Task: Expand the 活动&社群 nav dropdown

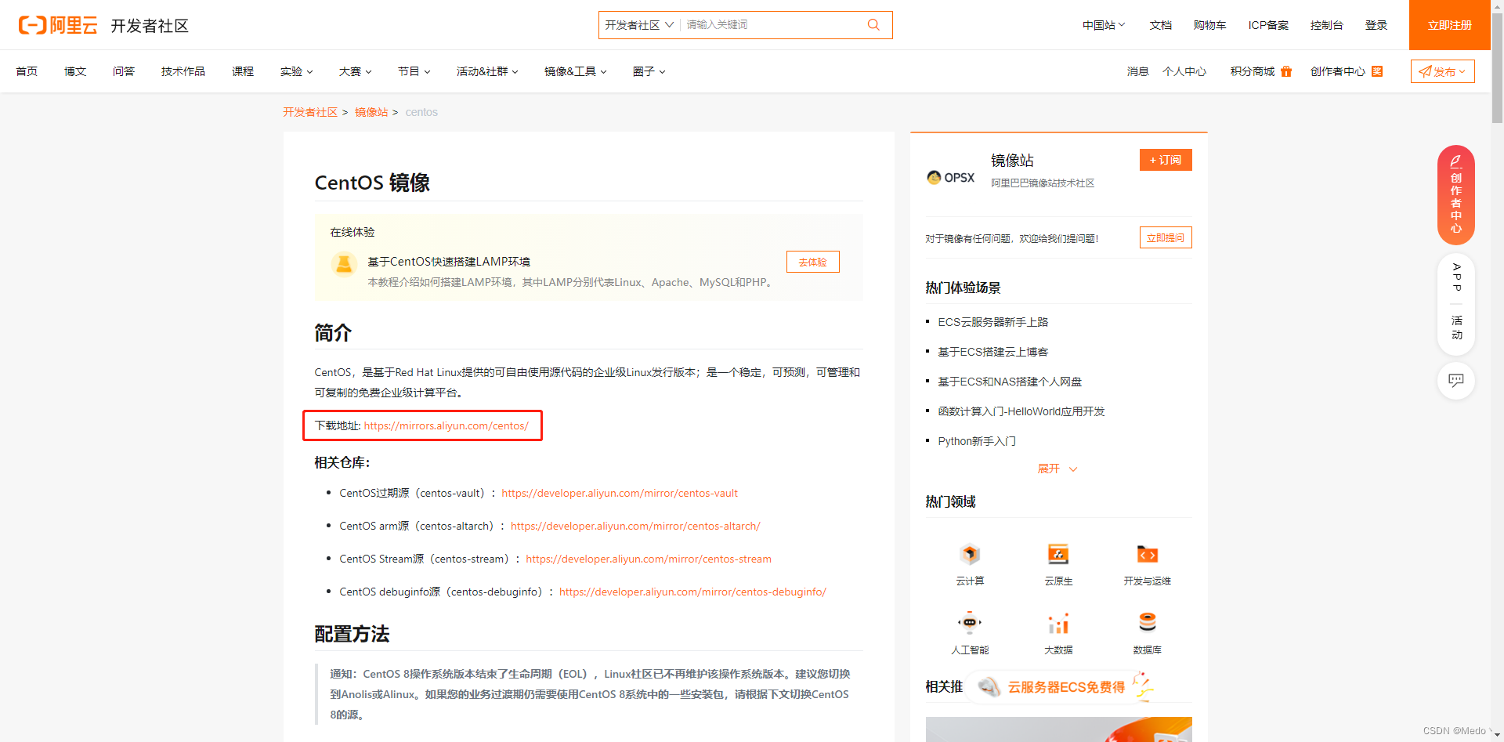Action: (x=487, y=71)
